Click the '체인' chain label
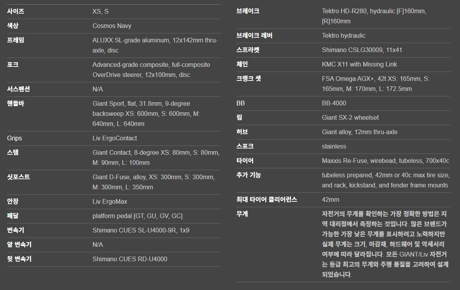 (242, 64)
